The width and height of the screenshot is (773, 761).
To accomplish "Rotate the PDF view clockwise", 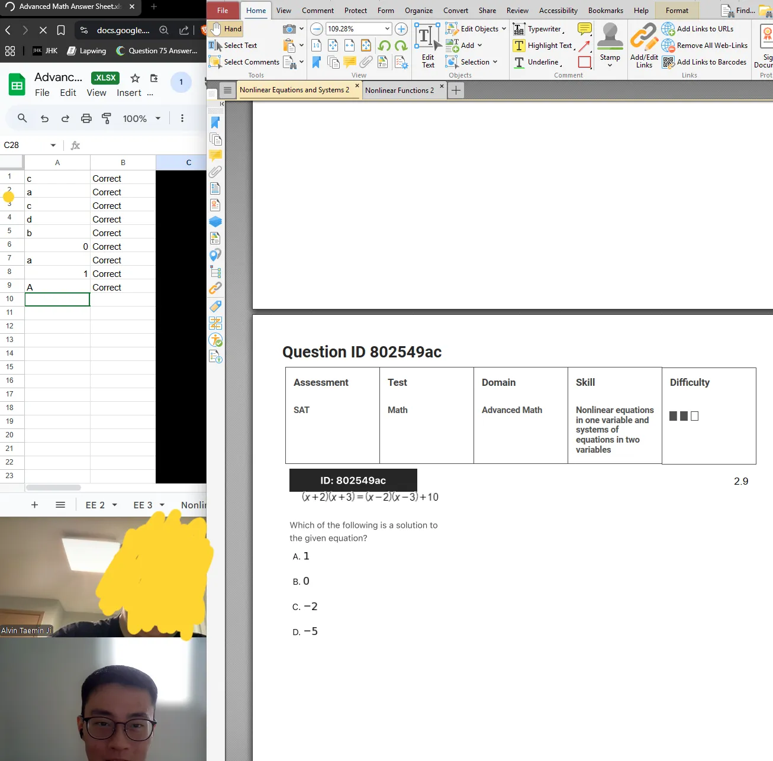I will coord(401,45).
